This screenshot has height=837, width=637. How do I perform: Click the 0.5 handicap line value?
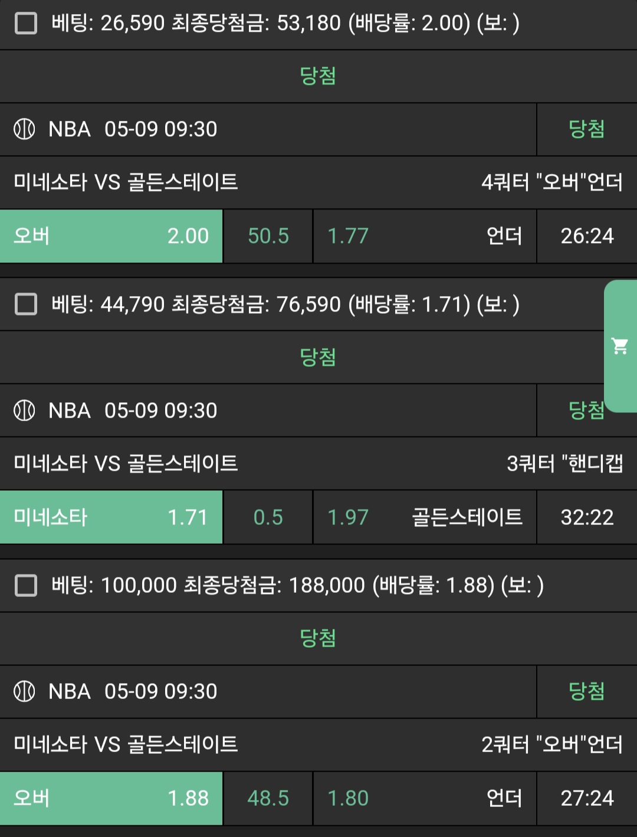[268, 517]
